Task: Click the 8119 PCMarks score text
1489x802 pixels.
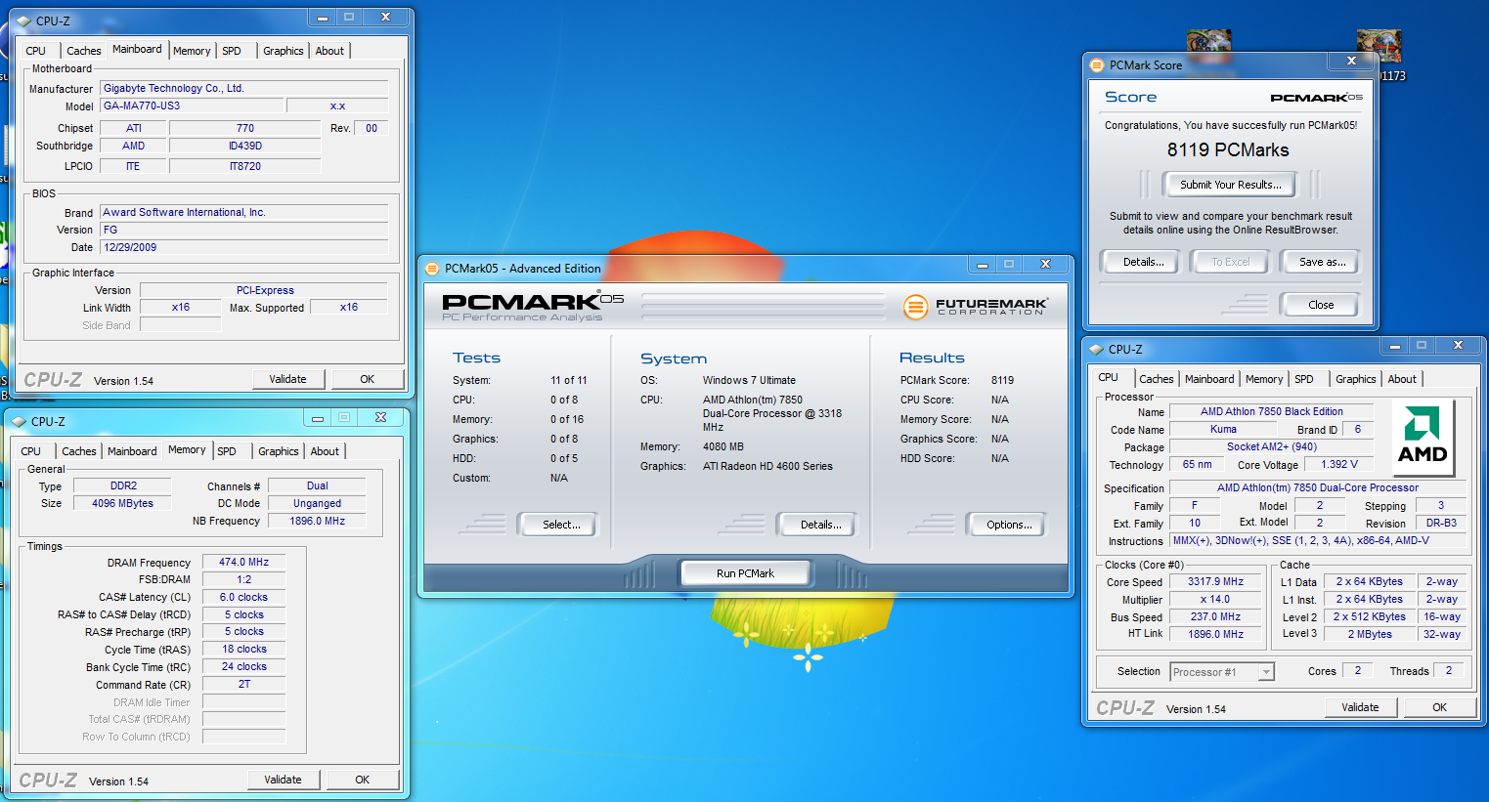Action: coord(1228,150)
